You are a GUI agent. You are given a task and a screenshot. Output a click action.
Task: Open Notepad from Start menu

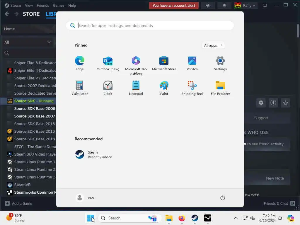click(136, 88)
